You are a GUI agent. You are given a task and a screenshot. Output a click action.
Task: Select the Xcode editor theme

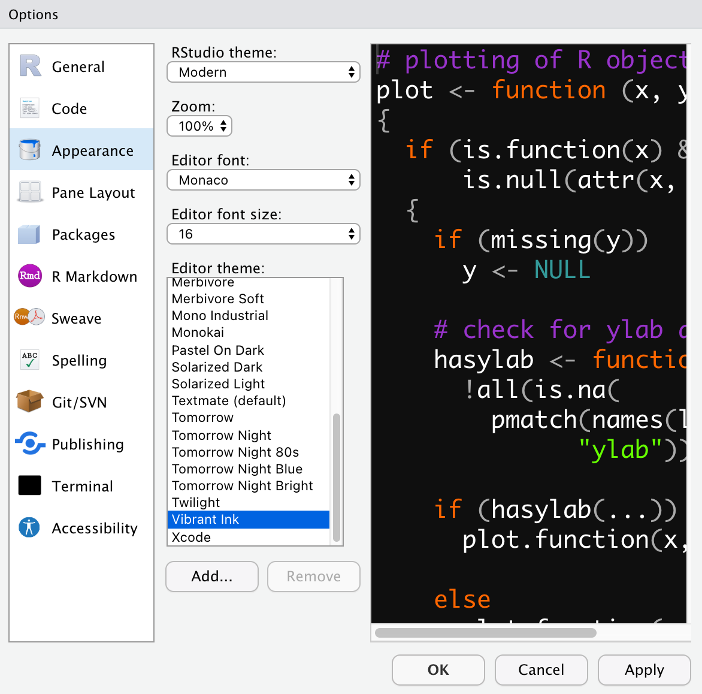[x=249, y=537]
